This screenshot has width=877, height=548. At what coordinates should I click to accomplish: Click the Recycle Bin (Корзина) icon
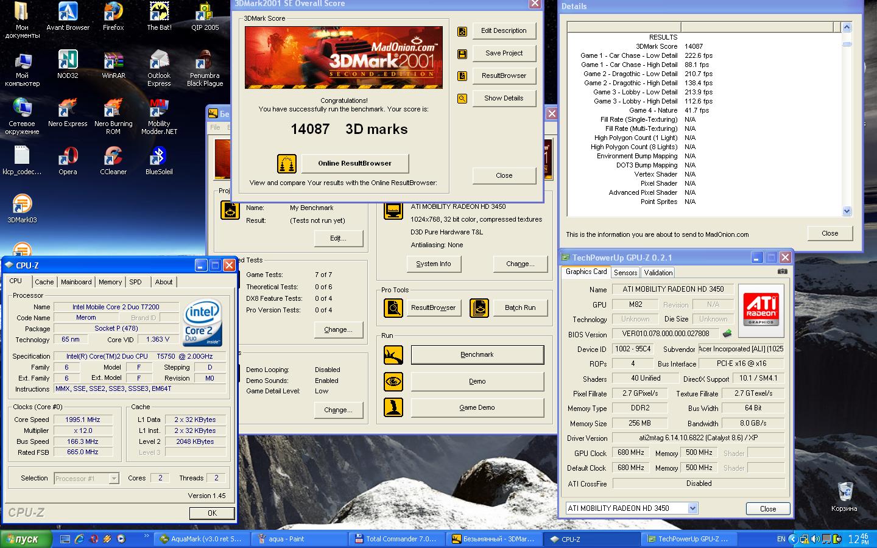844,496
